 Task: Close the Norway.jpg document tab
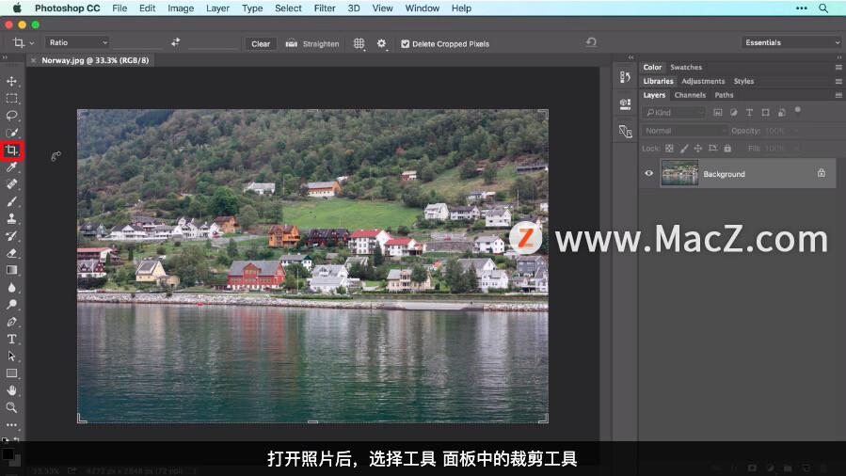34,60
